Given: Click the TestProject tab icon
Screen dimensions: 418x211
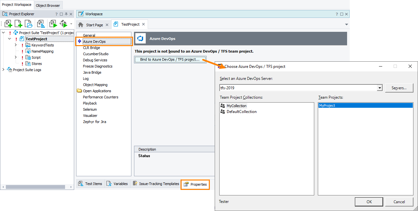Looking at the screenshot, I should [x=116, y=24].
